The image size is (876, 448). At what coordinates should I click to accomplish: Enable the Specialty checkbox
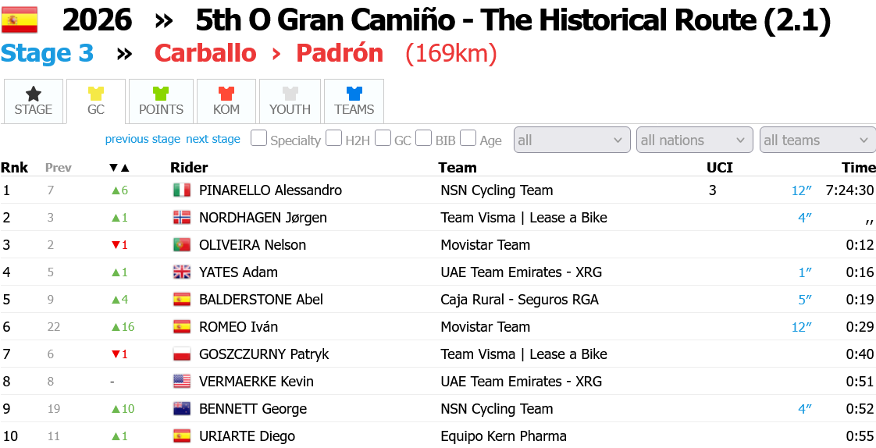(x=258, y=139)
